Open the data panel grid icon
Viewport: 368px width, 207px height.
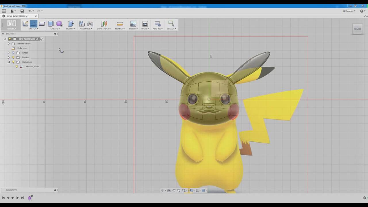pos(4,11)
